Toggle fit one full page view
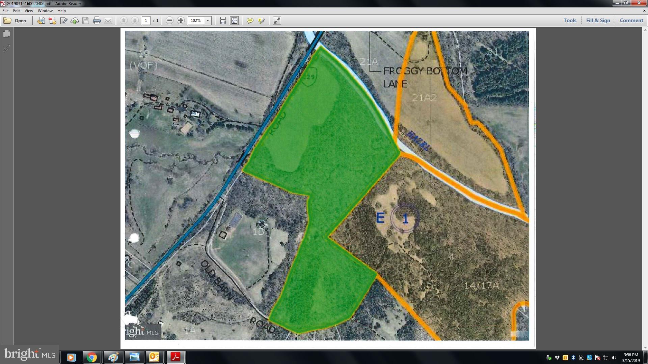This screenshot has width=648, height=364. (x=234, y=21)
